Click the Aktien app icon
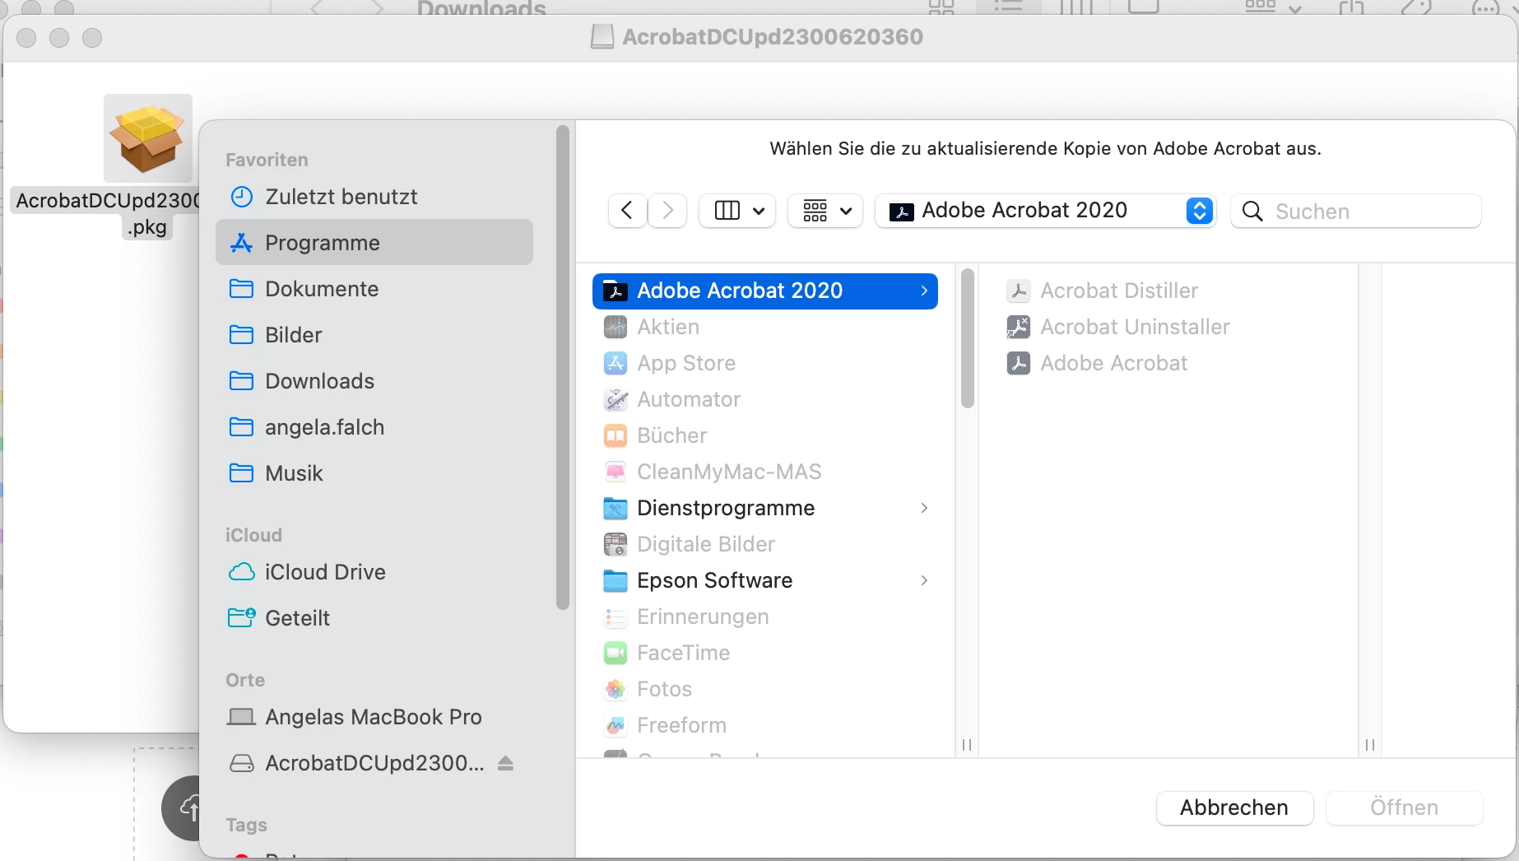This screenshot has width=1519, height=861. pos(615,327)
